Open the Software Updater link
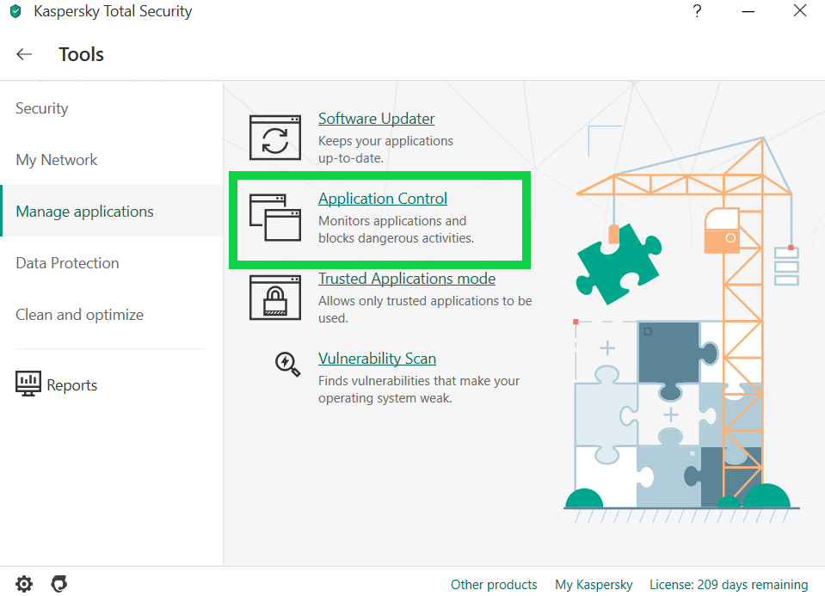 point(376,119)
